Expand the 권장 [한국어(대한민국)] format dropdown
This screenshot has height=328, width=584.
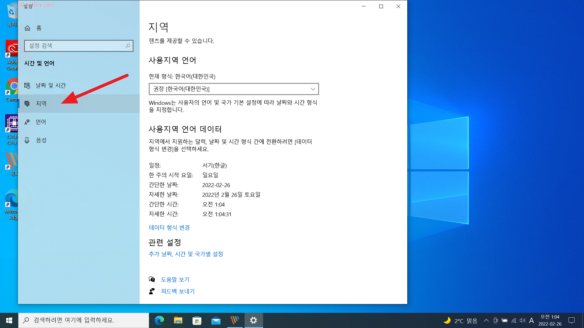[234, 89]
